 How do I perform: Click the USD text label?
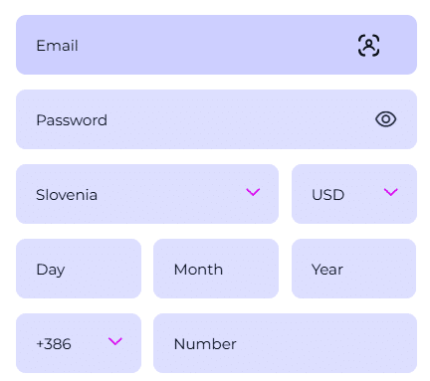pos(327,195)
